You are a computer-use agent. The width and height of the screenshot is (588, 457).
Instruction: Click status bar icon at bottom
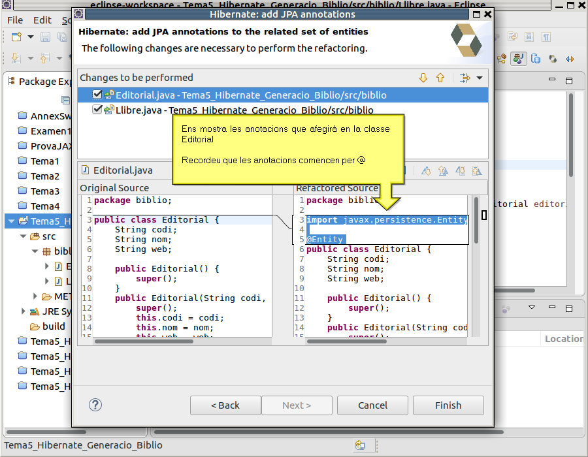[x=360, y=445]
